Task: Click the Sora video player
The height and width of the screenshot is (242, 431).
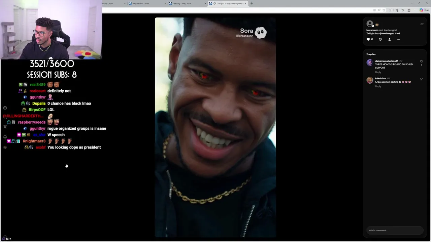Action: click(x=215, y=127)
